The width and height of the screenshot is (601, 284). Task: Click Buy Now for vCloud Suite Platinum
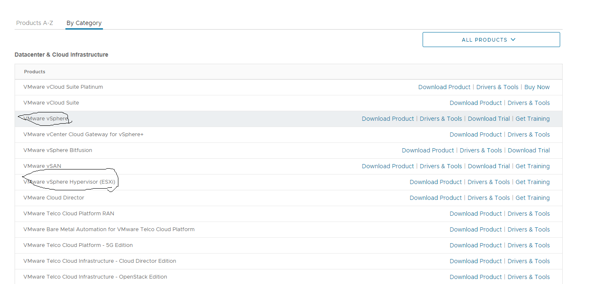pyautogui.click(x=537, y=87)
